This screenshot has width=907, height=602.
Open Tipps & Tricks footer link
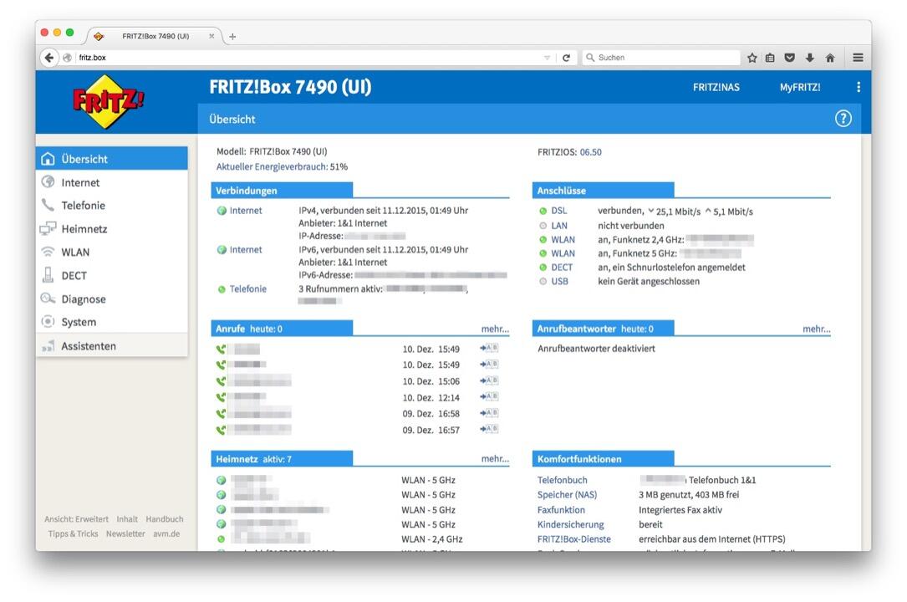[73, 533]
